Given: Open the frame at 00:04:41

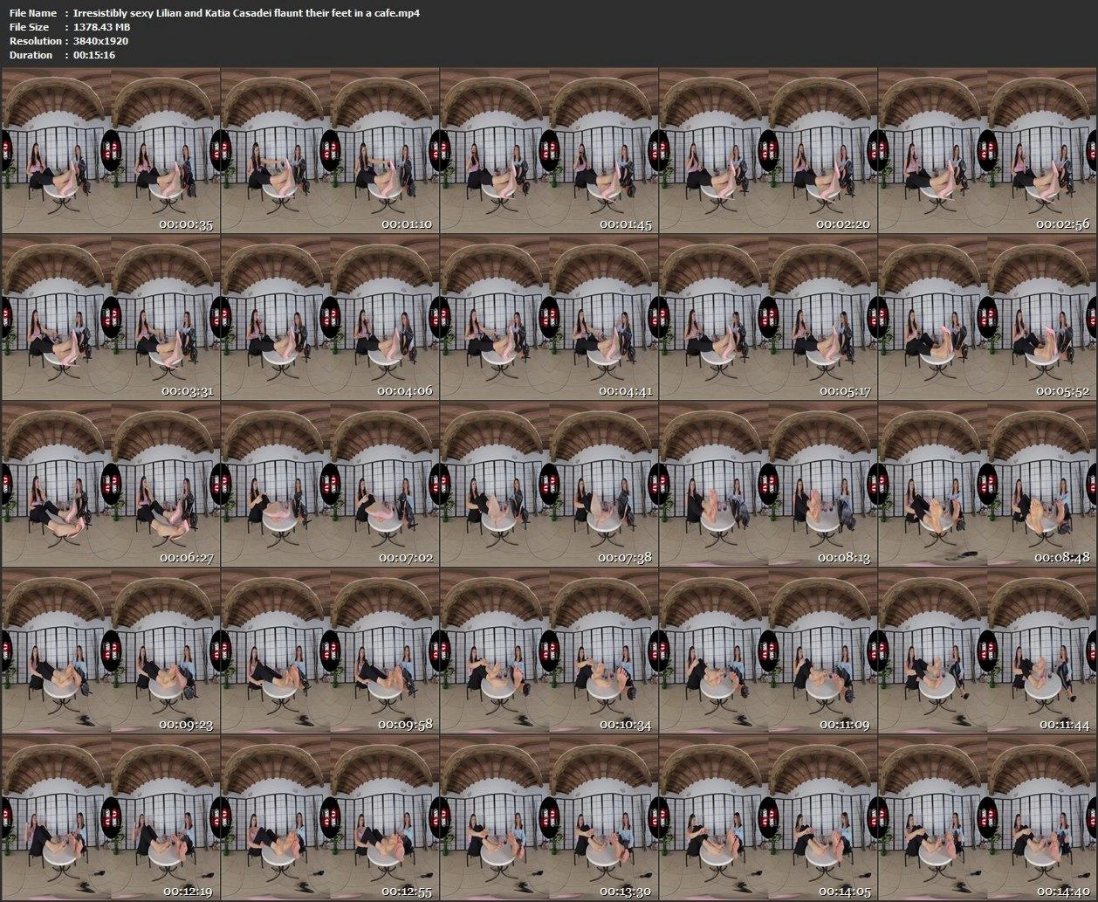Looking at the screenshot, I should pos(549,318).
